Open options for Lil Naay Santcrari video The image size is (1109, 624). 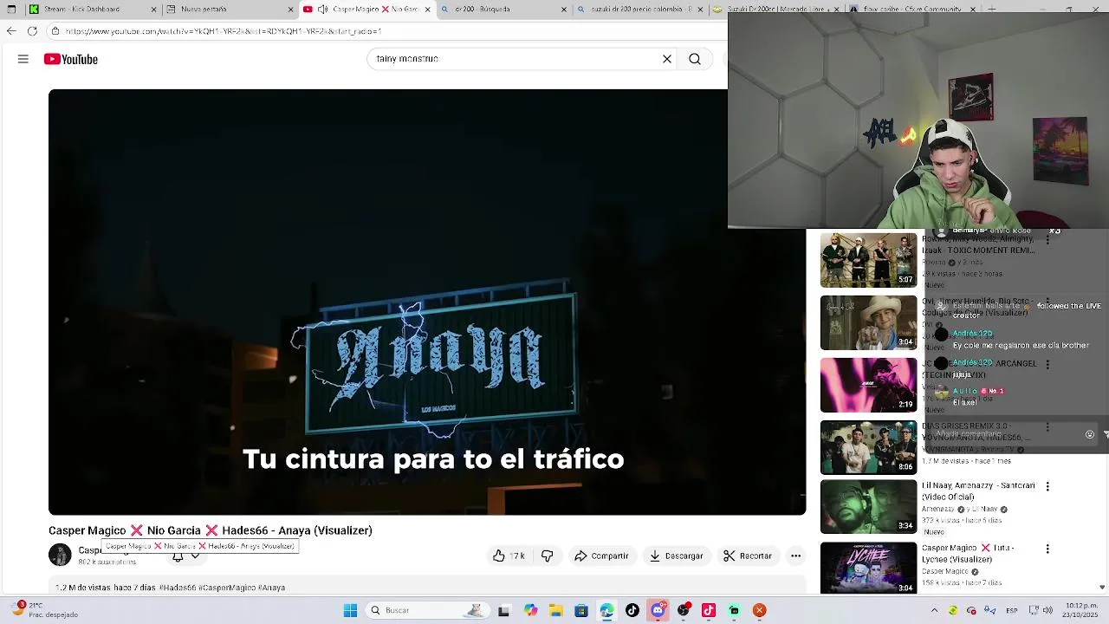(1047, 487)
